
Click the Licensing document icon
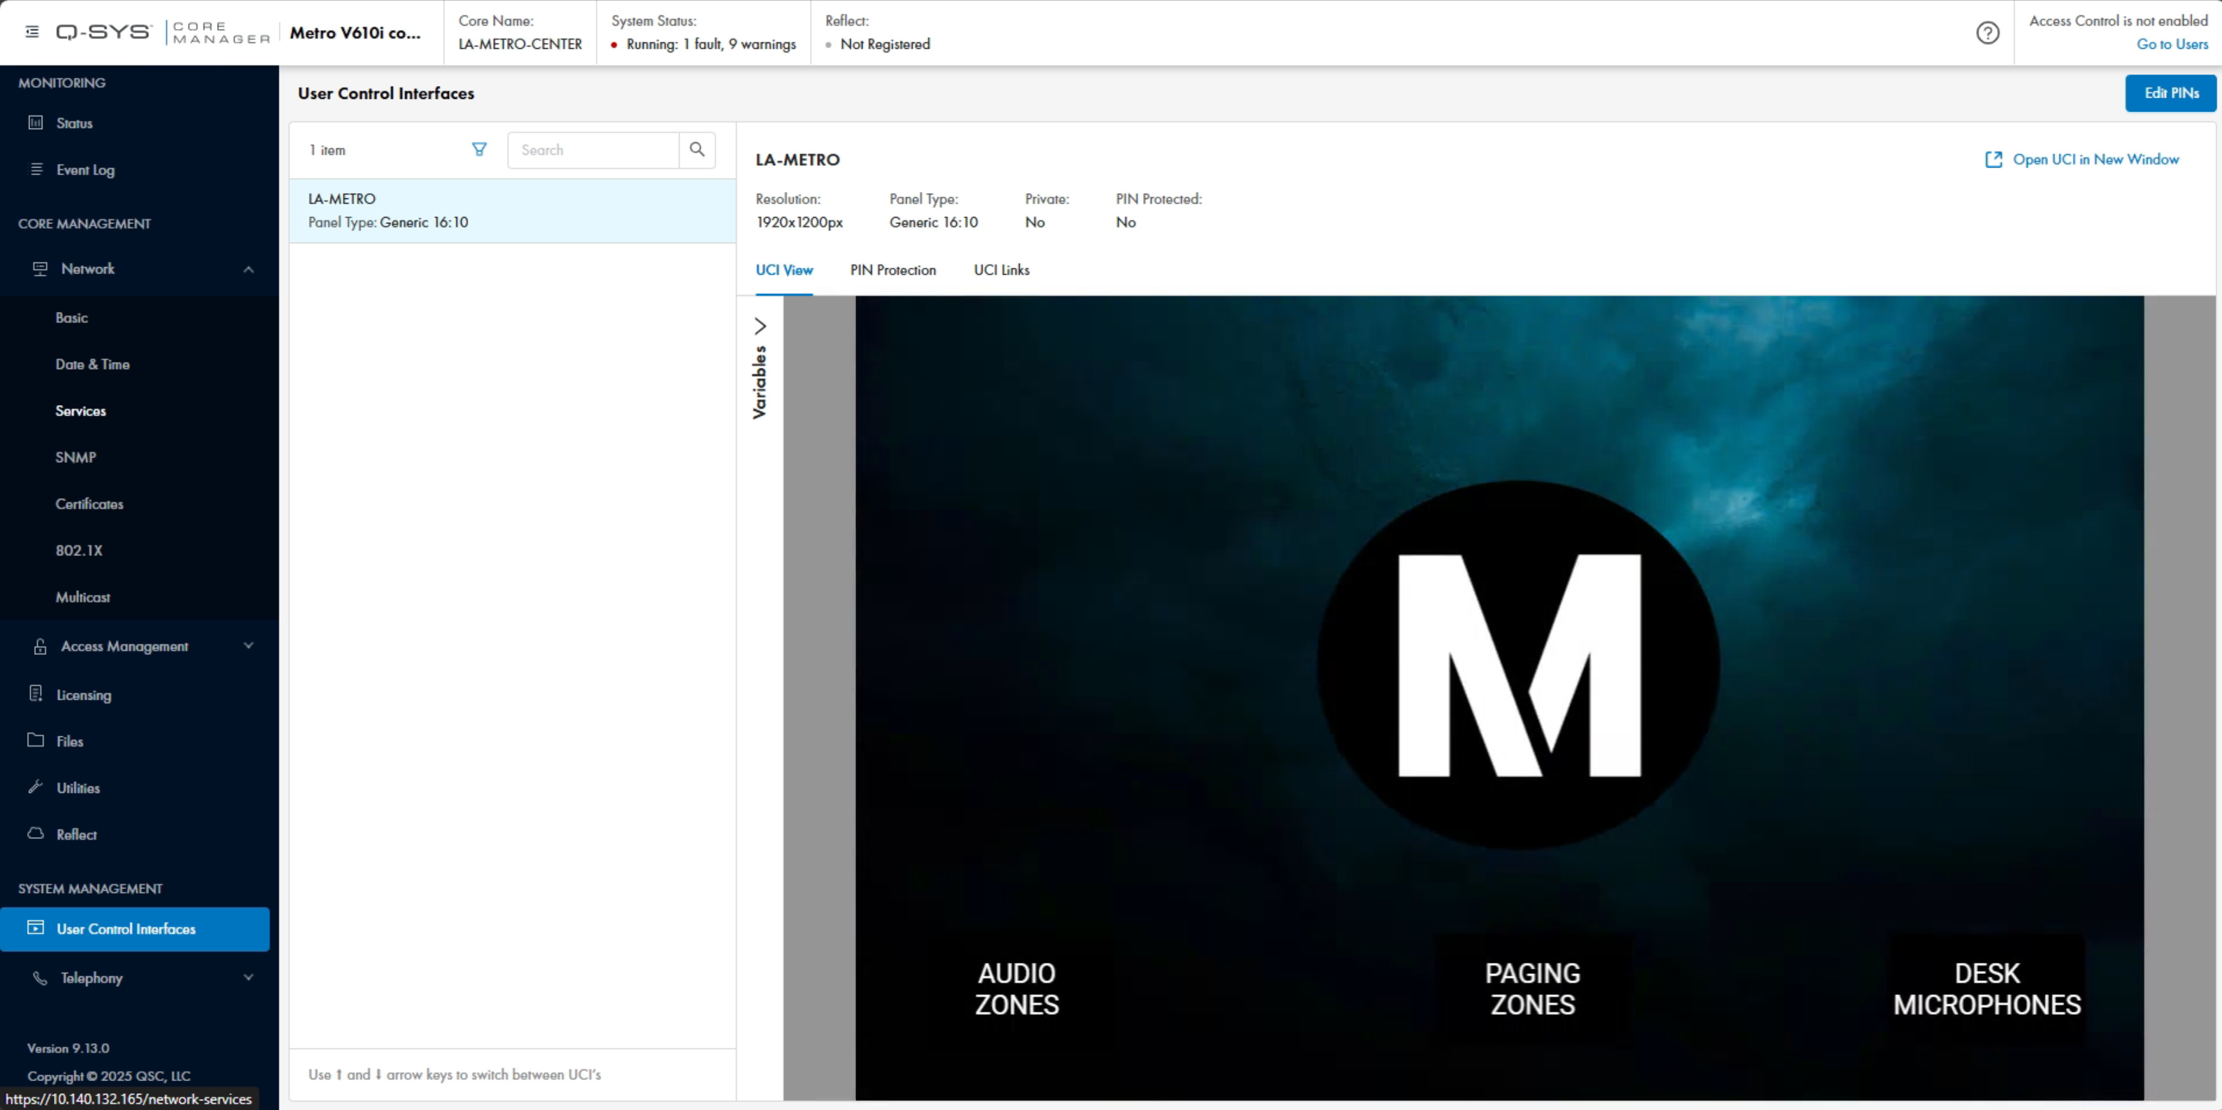click(35, 693)
